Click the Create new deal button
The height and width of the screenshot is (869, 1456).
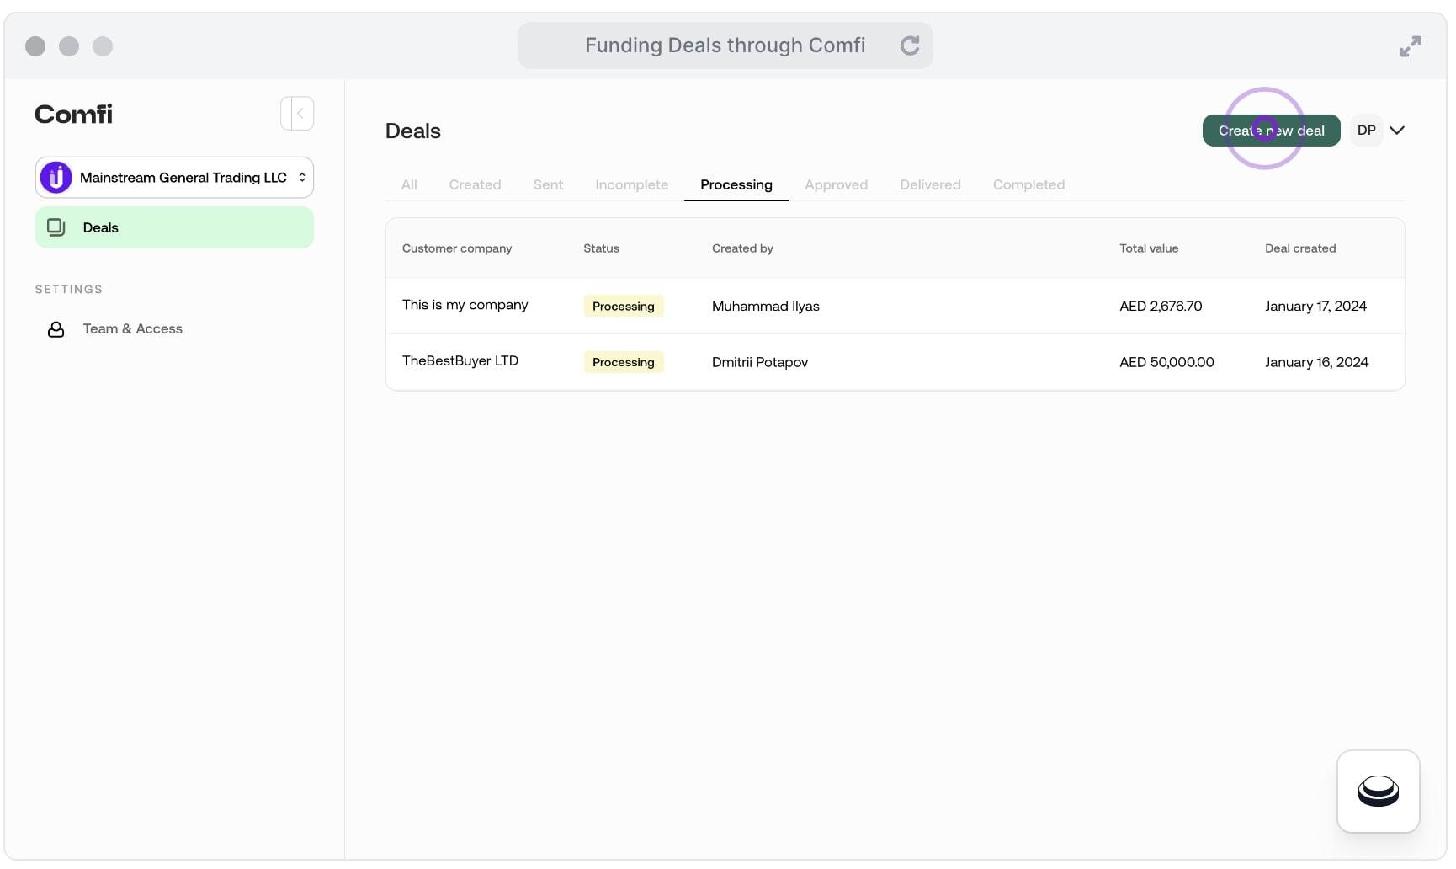click(x=1270, y=131)
